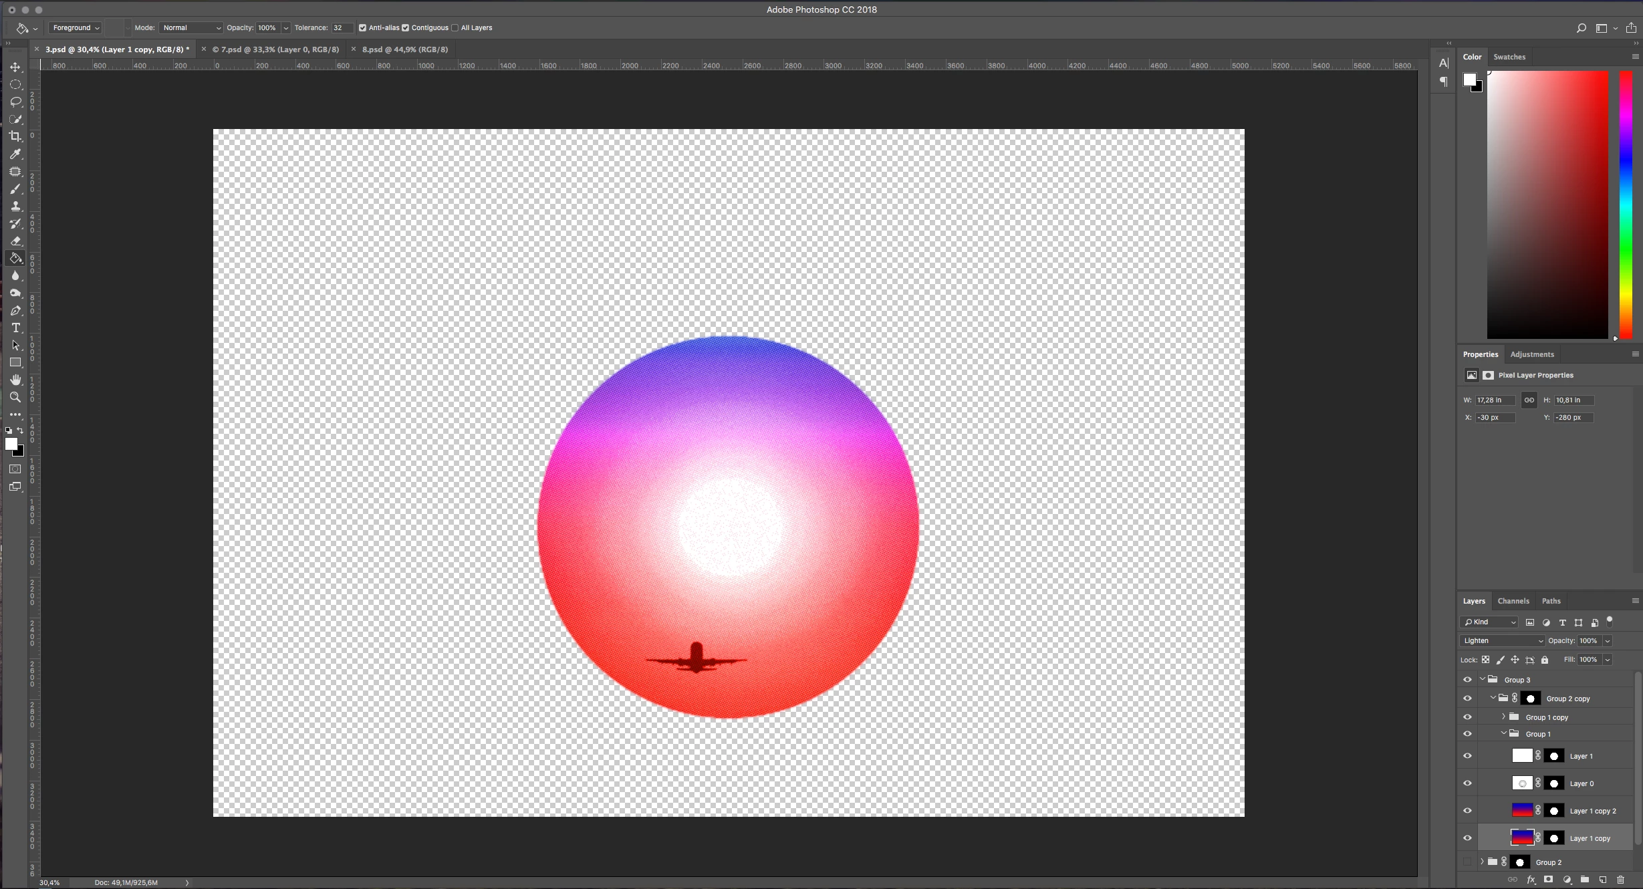Choose the Eyedropper tool
Screen dimensions: 1643x889
click(15, 154)
